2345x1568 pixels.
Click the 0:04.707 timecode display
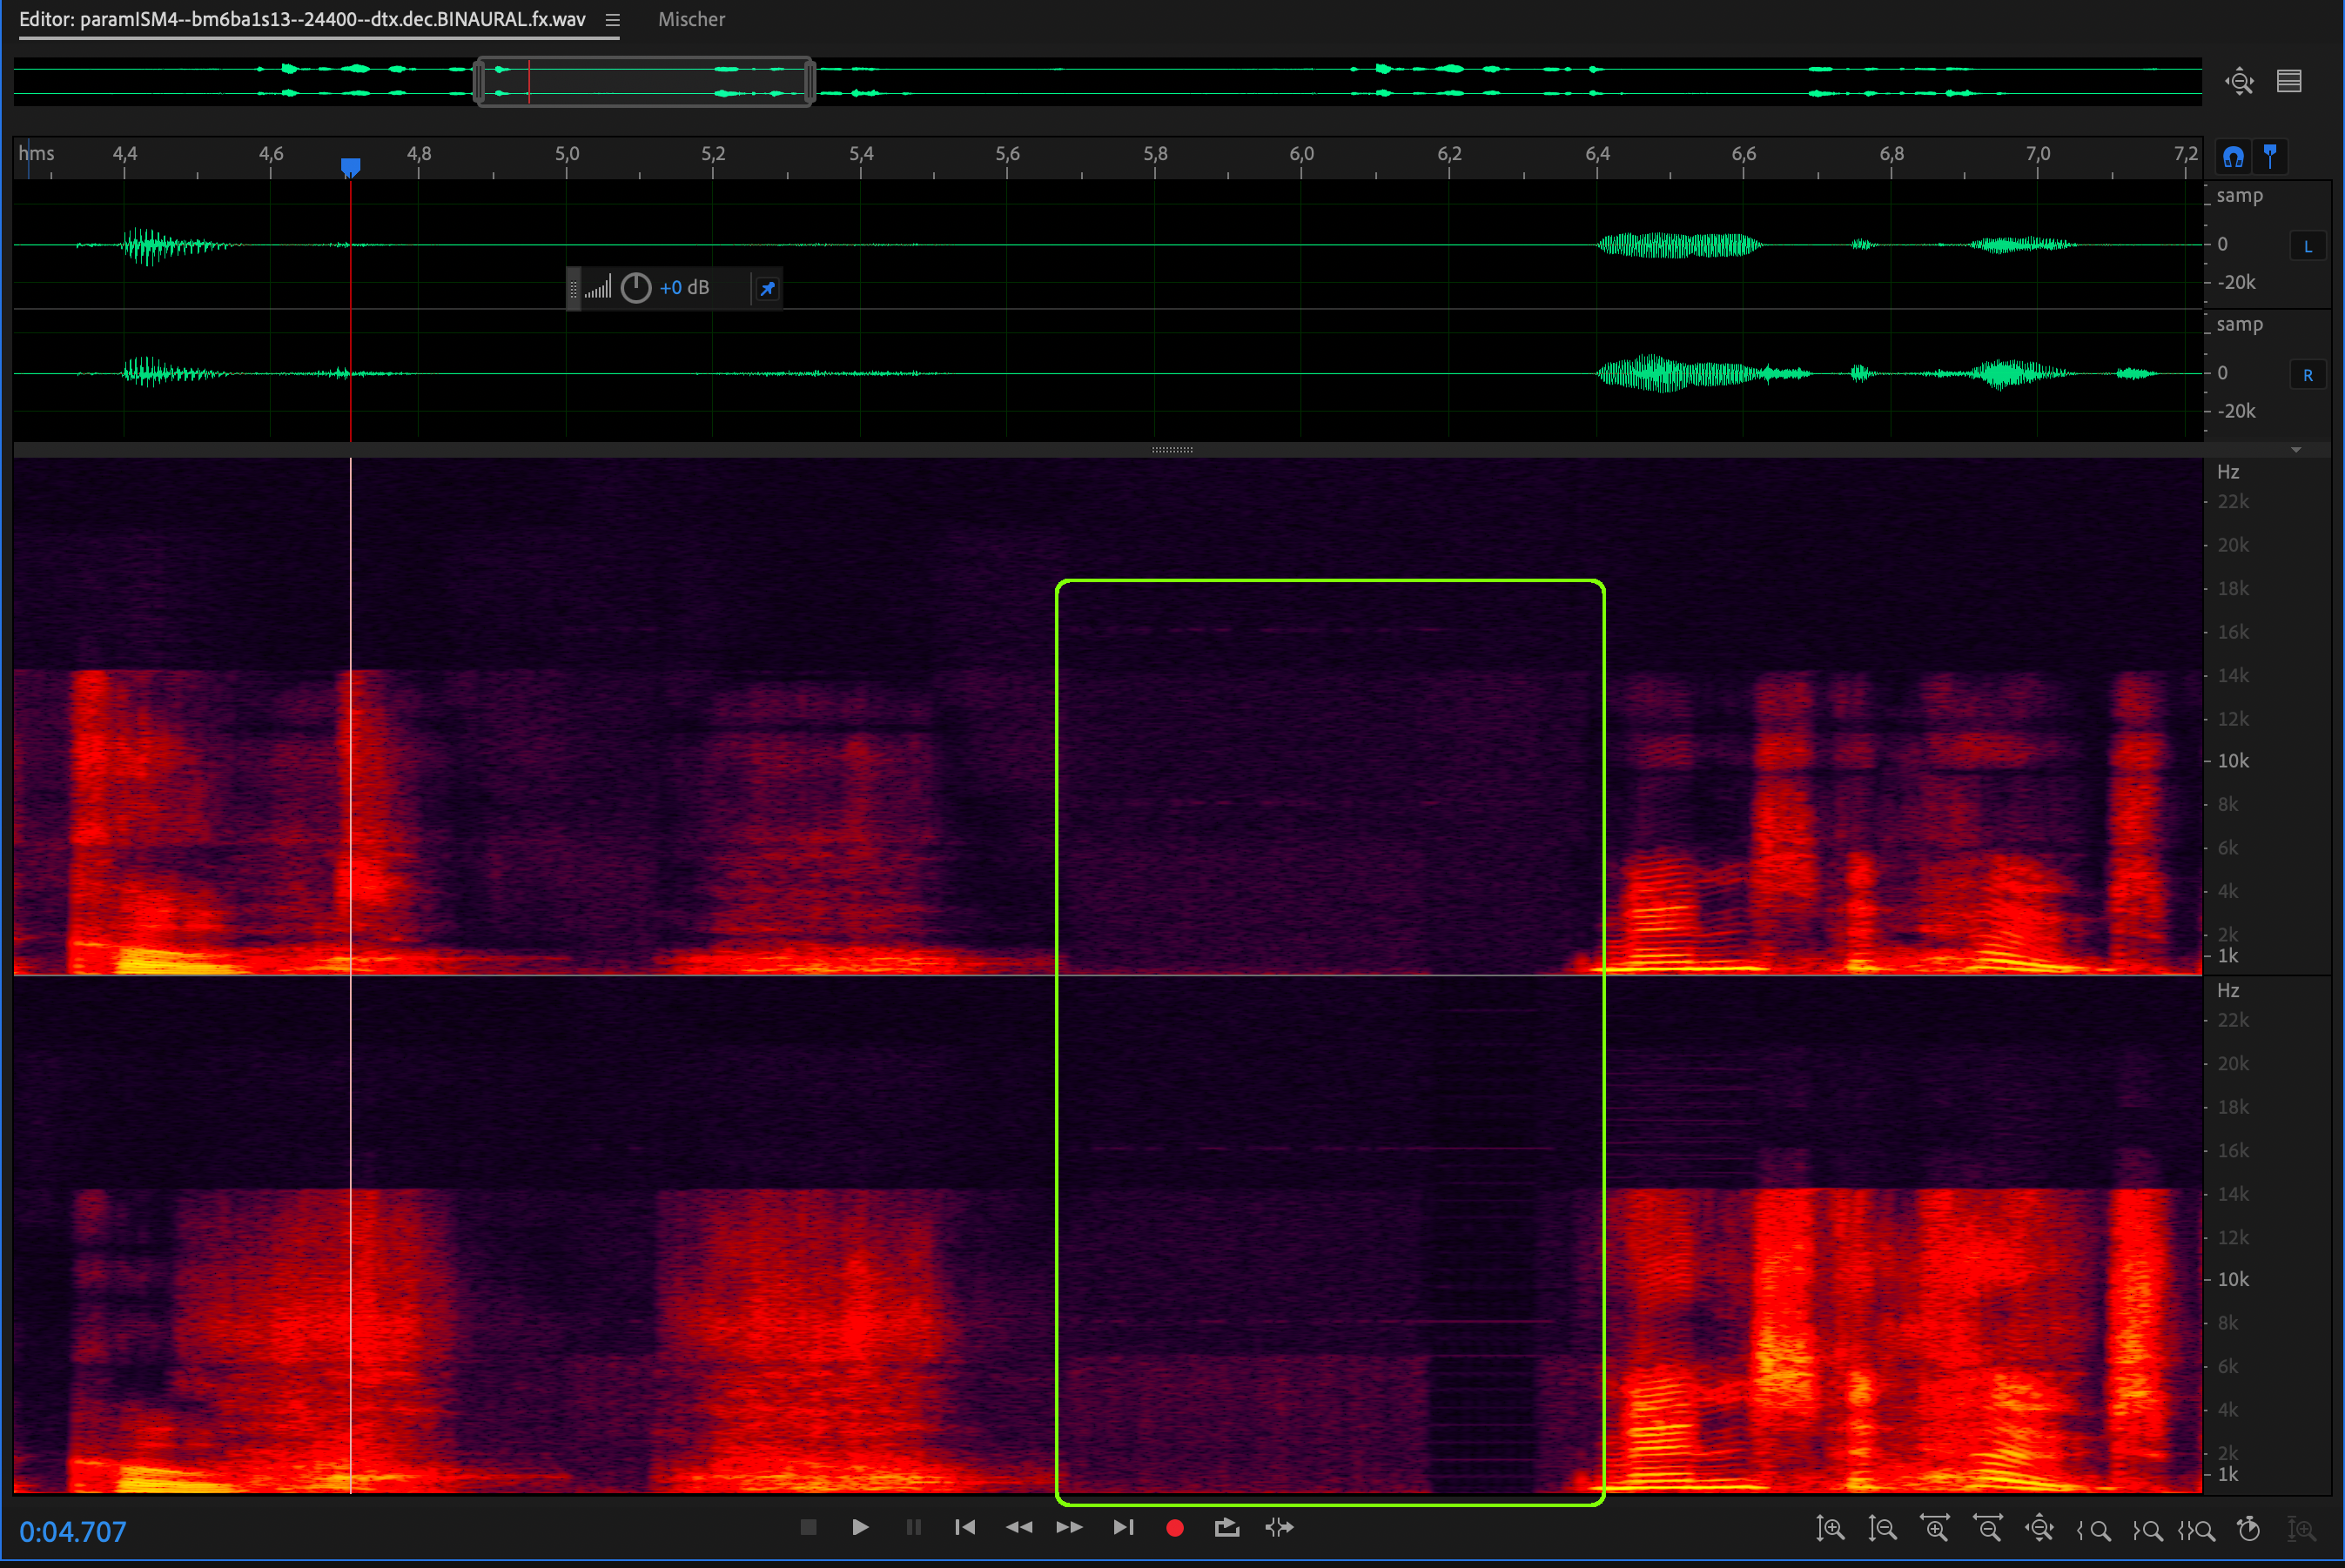pos(73,1531)
